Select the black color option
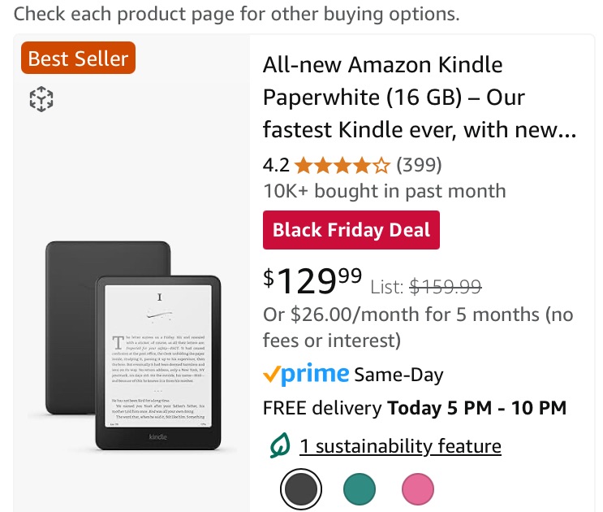The width and height of the screenshot is (603, 512). pyautogui.click(x=301, y=489)
